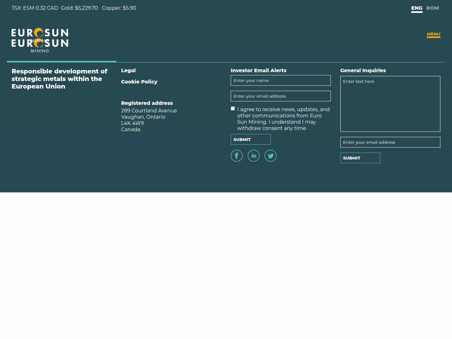Click the Copper price display
This screenshot has width=452, height=339.
tap(119, 8)
